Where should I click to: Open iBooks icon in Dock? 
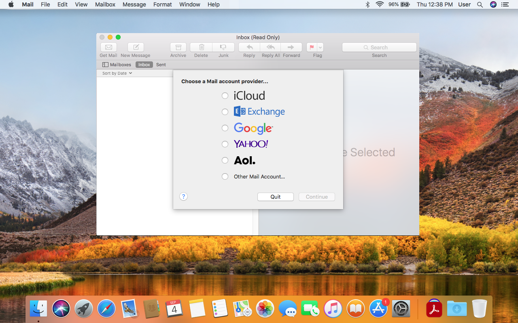point(356,309)
